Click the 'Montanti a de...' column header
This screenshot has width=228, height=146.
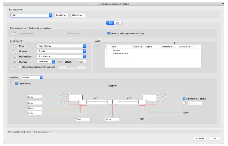(x=186, y=47)
